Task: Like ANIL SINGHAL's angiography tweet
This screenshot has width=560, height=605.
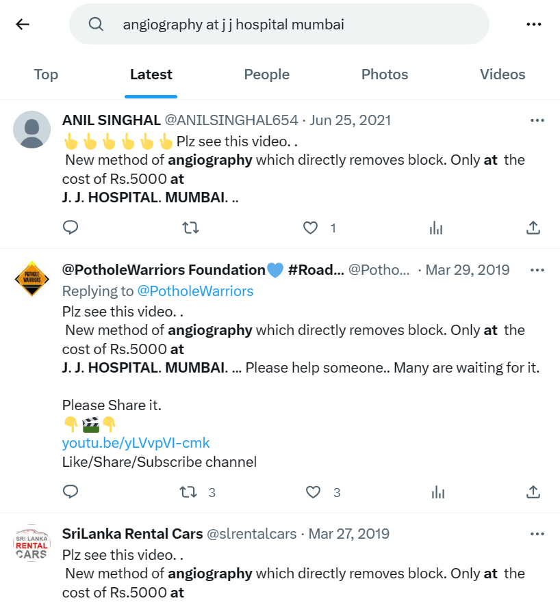Action: (309, 228)
